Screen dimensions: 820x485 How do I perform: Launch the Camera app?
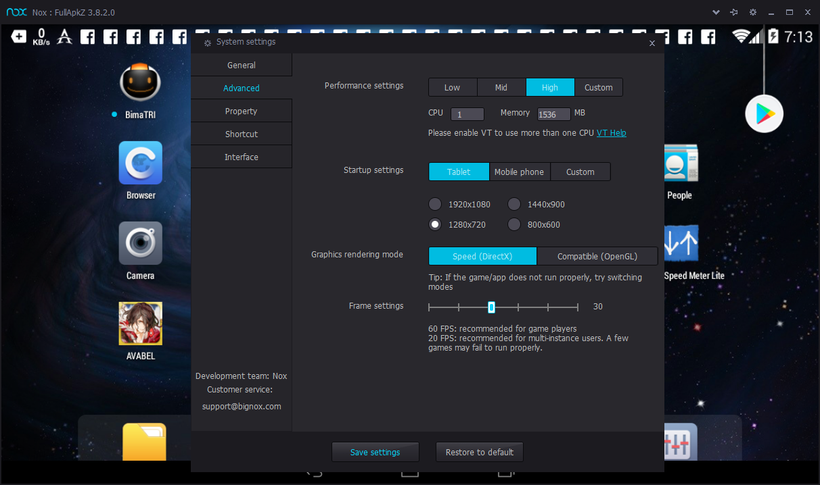pyautogui.click(x=141, y=243)
